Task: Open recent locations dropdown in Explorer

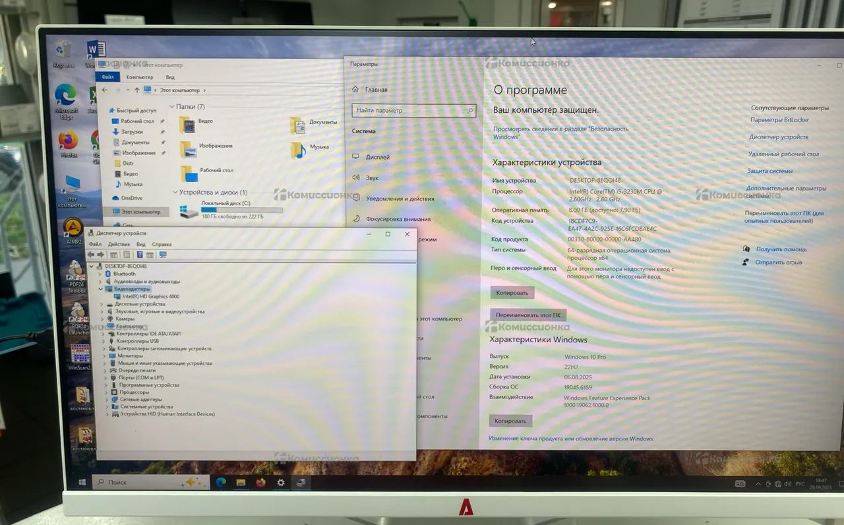Action: (127, 90)
